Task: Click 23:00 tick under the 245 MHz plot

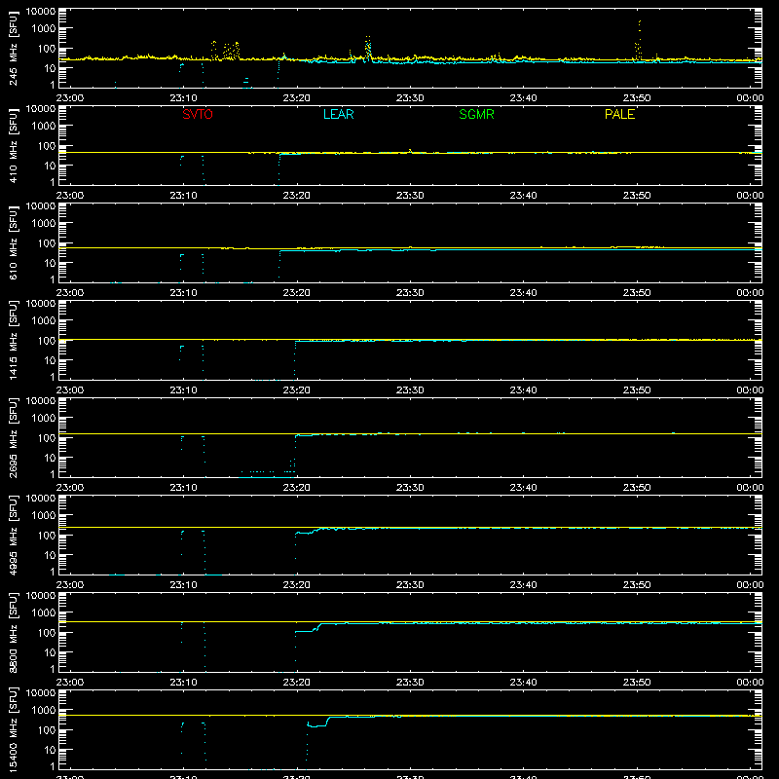Action: click(69, 98)
